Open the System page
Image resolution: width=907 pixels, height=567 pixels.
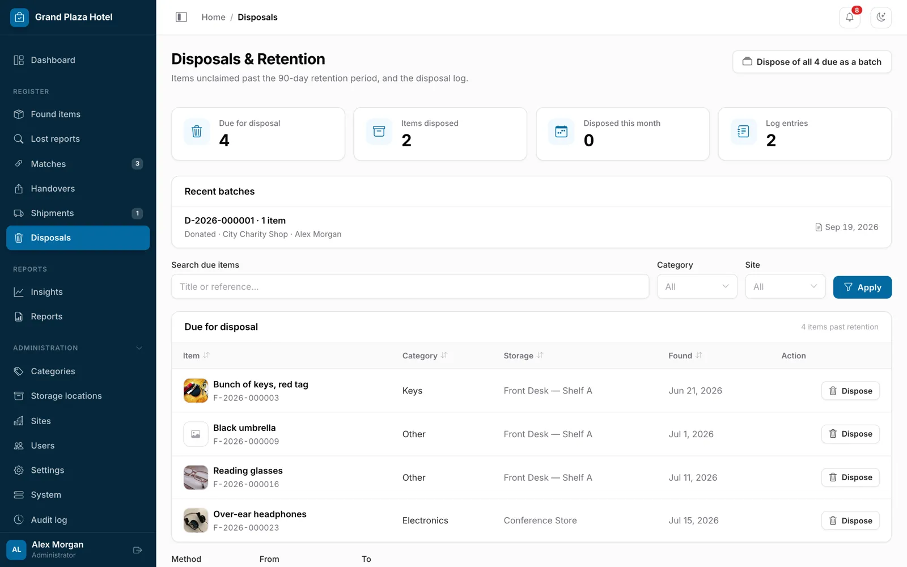pyautogui.click(x=78, y=495)
